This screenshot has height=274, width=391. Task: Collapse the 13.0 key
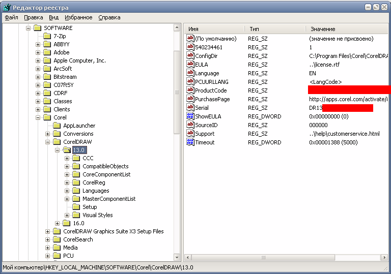click(x=58, y=150)
